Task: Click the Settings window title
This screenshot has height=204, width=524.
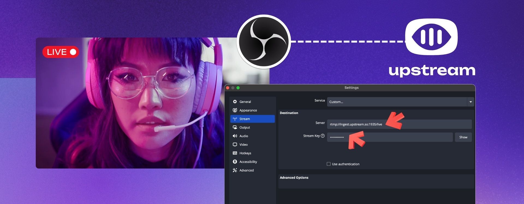Action: pos(352,88)
